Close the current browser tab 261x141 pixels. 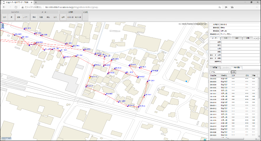tap(31, 3)
